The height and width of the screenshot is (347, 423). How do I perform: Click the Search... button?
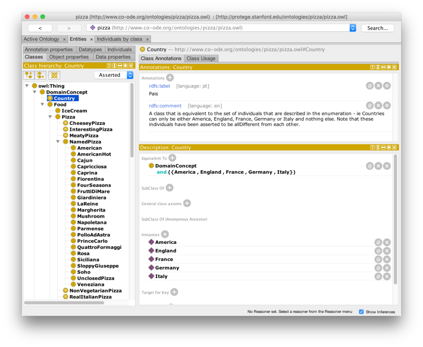378,28
